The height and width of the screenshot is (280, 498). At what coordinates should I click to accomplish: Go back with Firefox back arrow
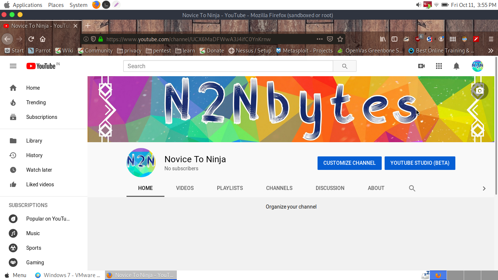[x=7, y=39]
